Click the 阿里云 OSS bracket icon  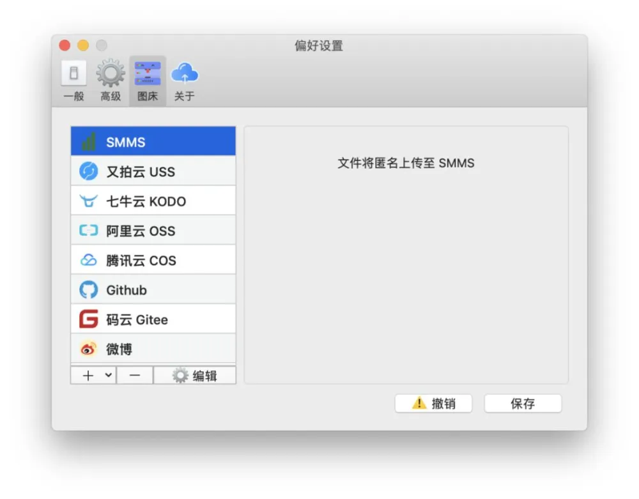[88, 231]
